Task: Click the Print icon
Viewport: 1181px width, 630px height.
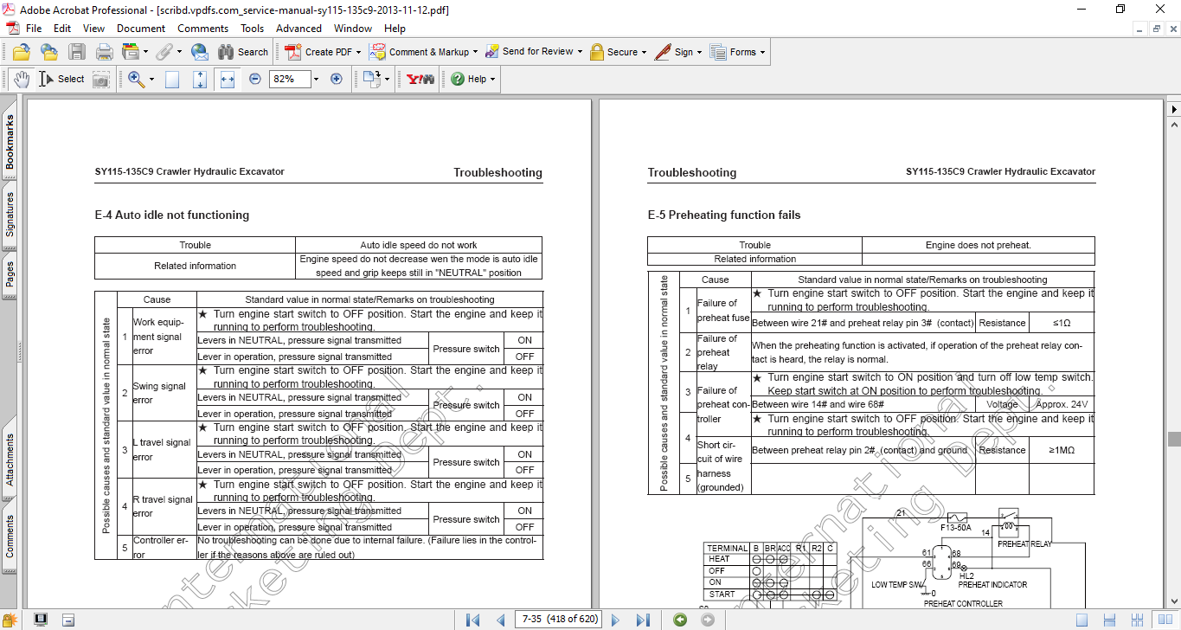Action: (x=105, y=52)
